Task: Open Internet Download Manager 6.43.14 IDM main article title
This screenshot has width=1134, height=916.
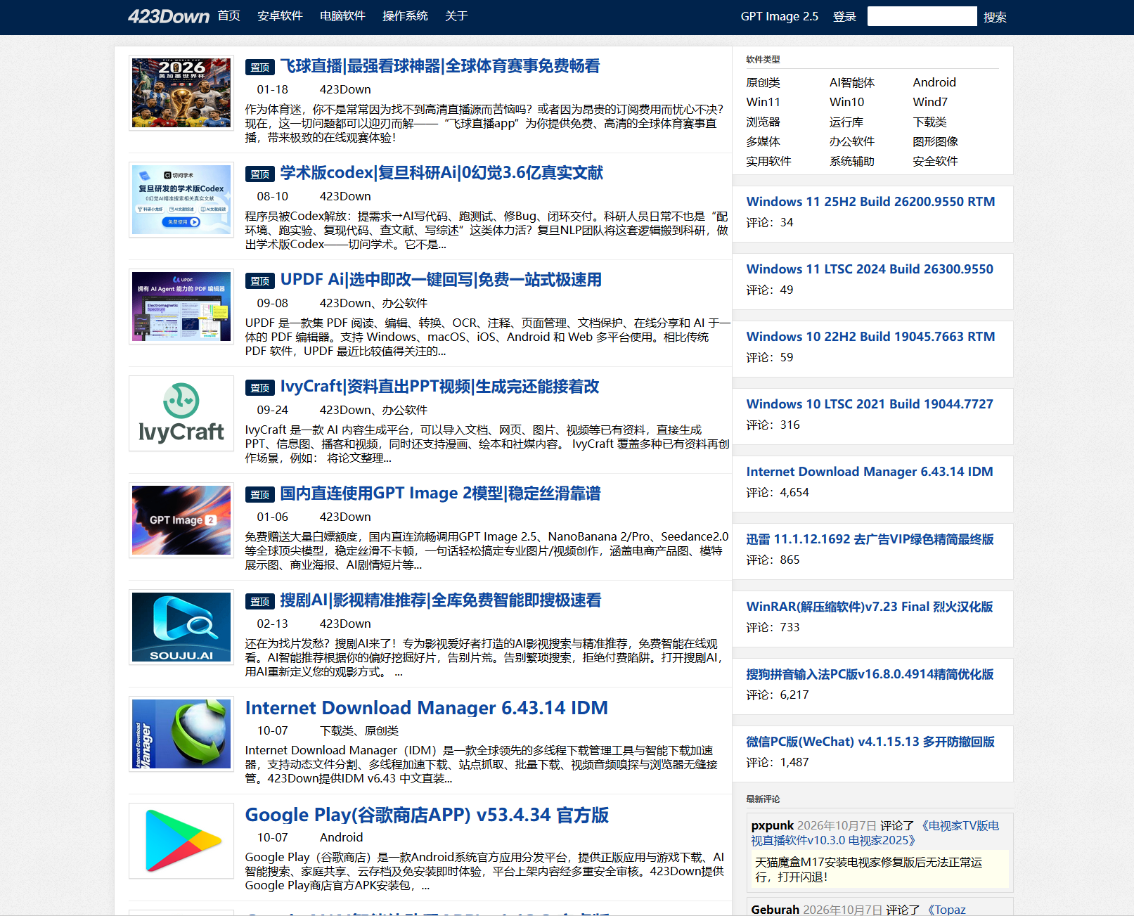Action: tap(426, 708)
